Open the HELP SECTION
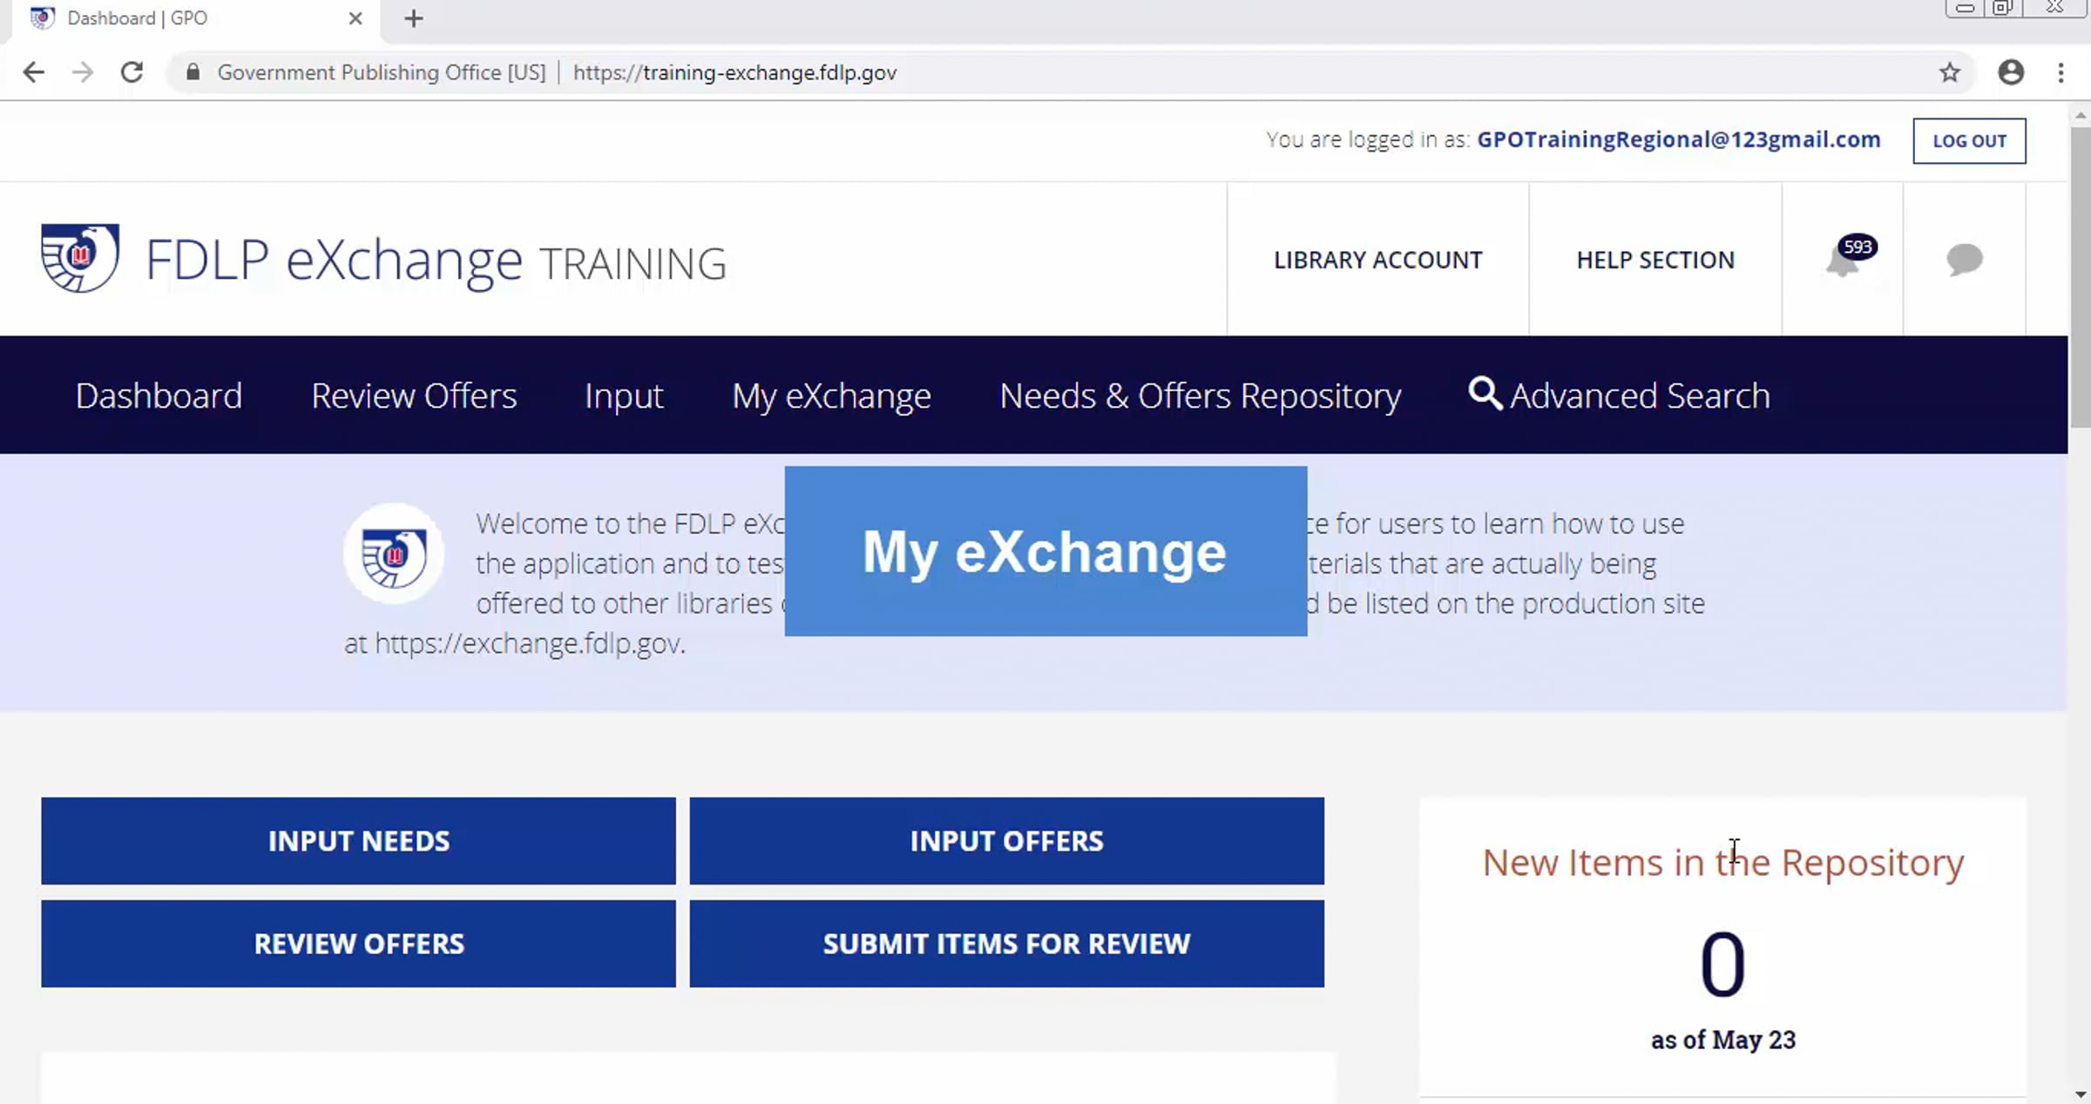The height and width of the screenshot is (1104, 2091). click(1655, 260)
